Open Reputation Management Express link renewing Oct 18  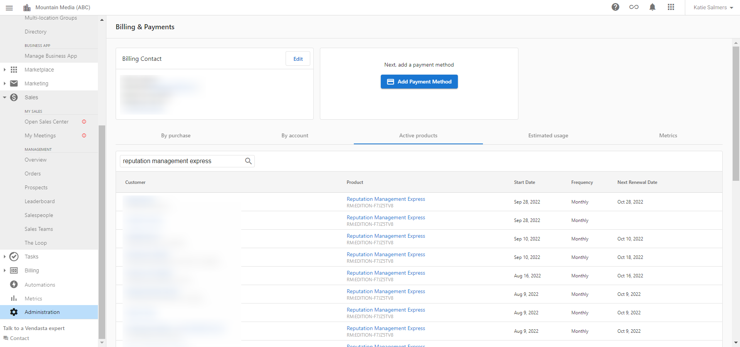click(x=386, y=254)
